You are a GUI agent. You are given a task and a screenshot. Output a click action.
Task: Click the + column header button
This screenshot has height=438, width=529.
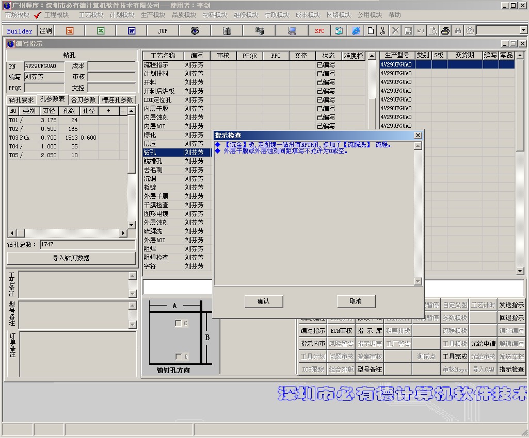[108, 110]
